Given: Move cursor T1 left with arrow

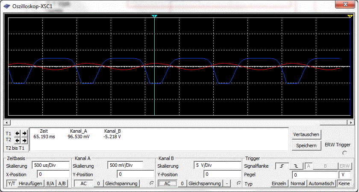Looking at the screenshot, I should [18, 133].
